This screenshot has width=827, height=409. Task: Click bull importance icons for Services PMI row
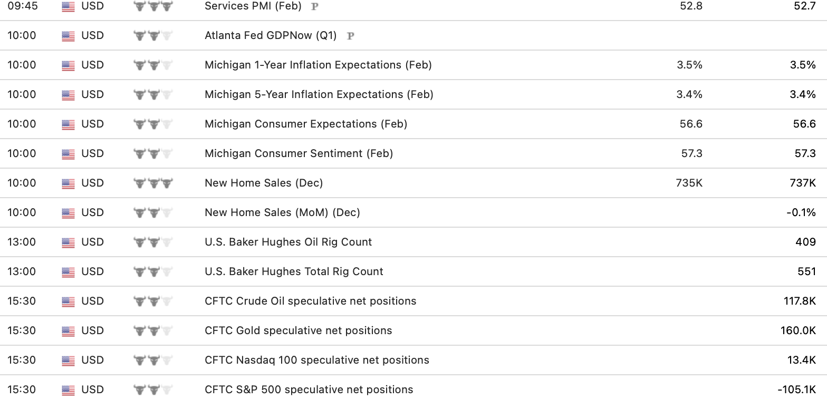(153, 7)
